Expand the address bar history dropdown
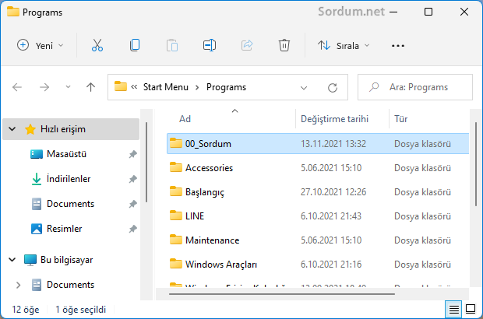The image size is (483, 319). pos(304,88)
